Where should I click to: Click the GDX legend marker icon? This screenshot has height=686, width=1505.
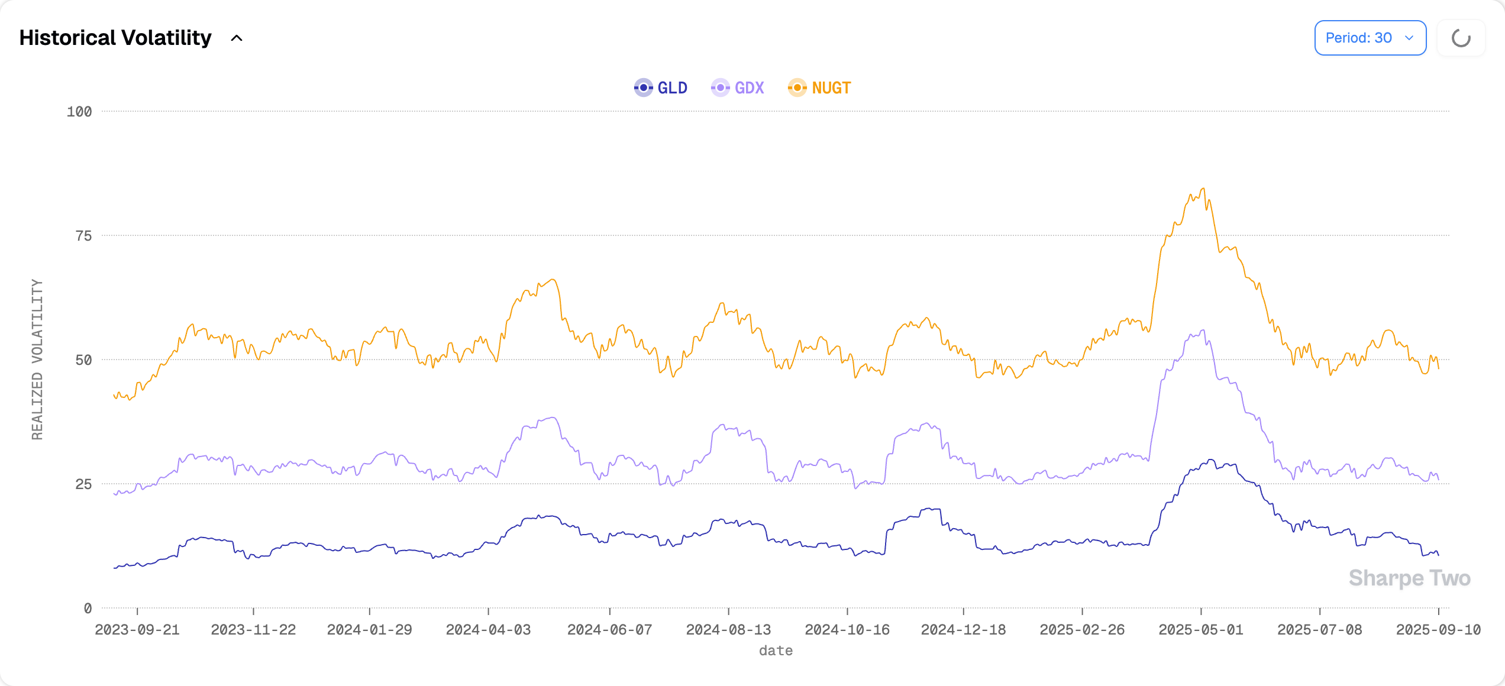tap(720, 88)
